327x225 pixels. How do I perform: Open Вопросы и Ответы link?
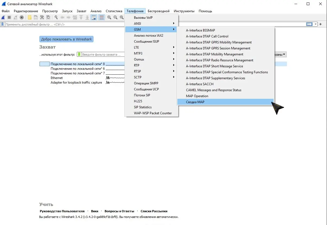[119, 211]
